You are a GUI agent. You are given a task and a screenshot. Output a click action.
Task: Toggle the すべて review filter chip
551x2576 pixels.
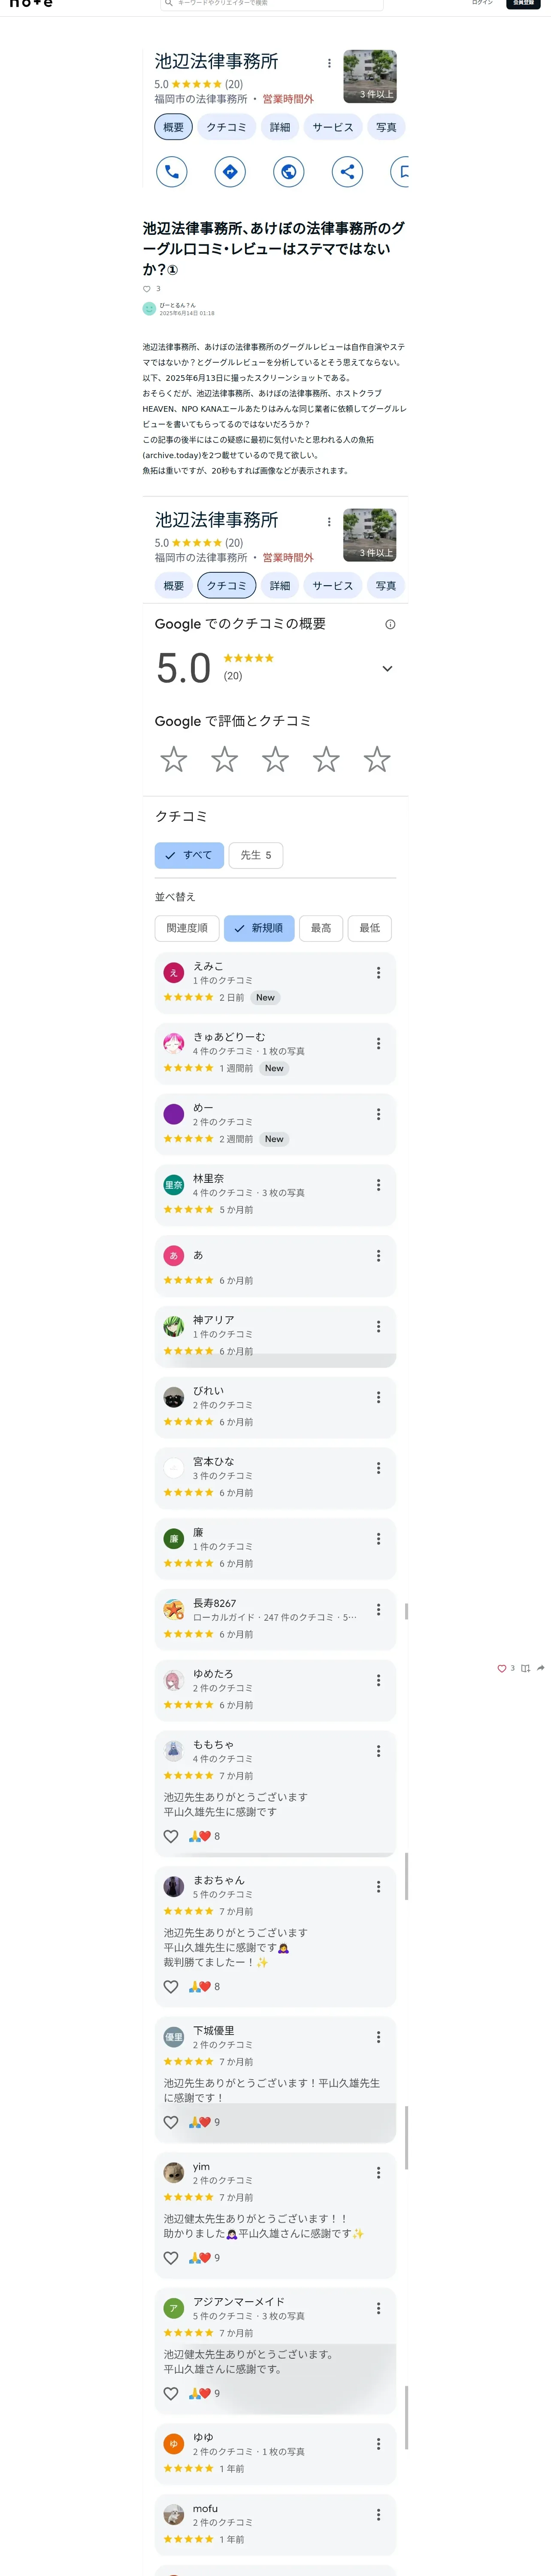(x=189, y=855)
